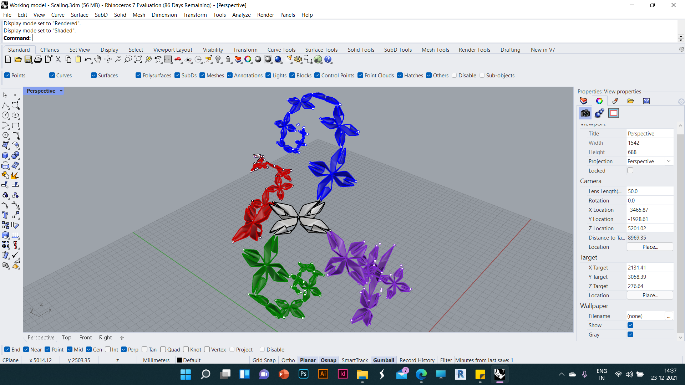
Task: Enable the Quad osnap checkbox
Action: (x=163, y=349)
